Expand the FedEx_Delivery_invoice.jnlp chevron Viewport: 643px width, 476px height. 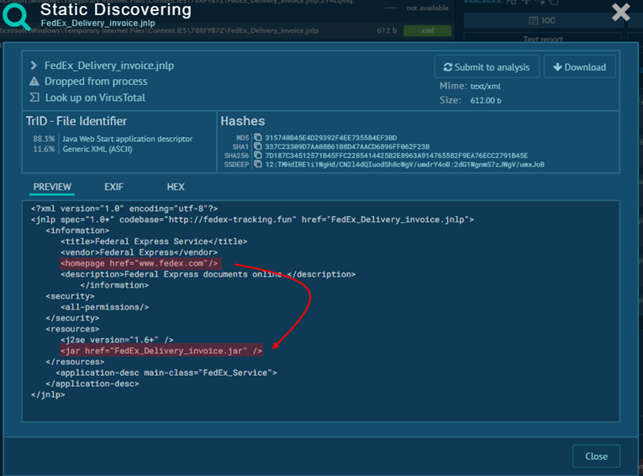tap(34, 66)
